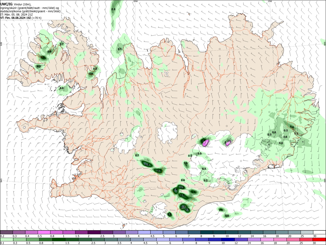Click the '0.8' precipitation value on the map
The height and width of the screenshot is (245, 326).
[x=113, y=9]
